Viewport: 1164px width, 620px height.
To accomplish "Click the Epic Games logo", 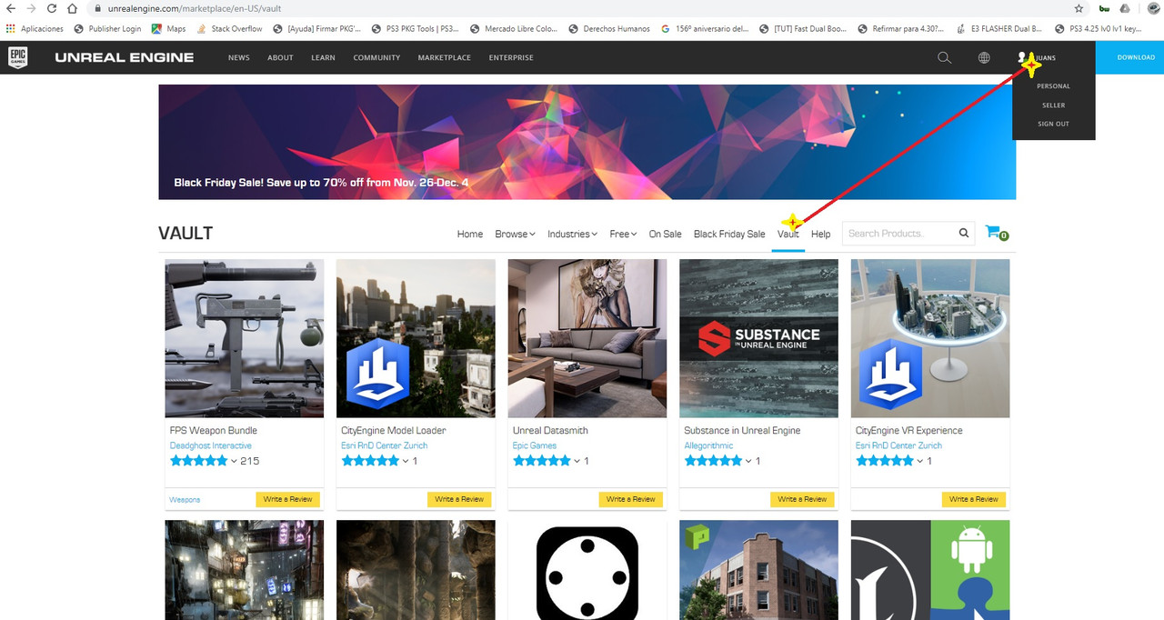I will 18,57.
